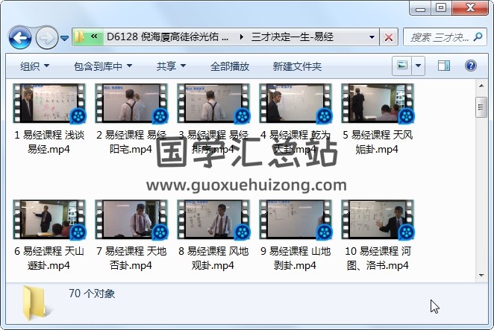Image resolution: width=494 pixels, height=330 pixels.
Task: Select thumbnail of 2 易经课程 易经阳宅.mp4
Action: tap(131, 104)
